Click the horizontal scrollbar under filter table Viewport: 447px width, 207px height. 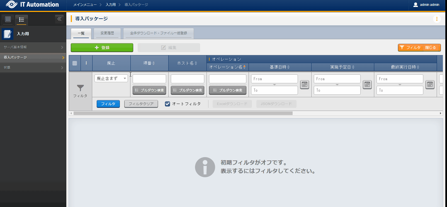point(183,113)
